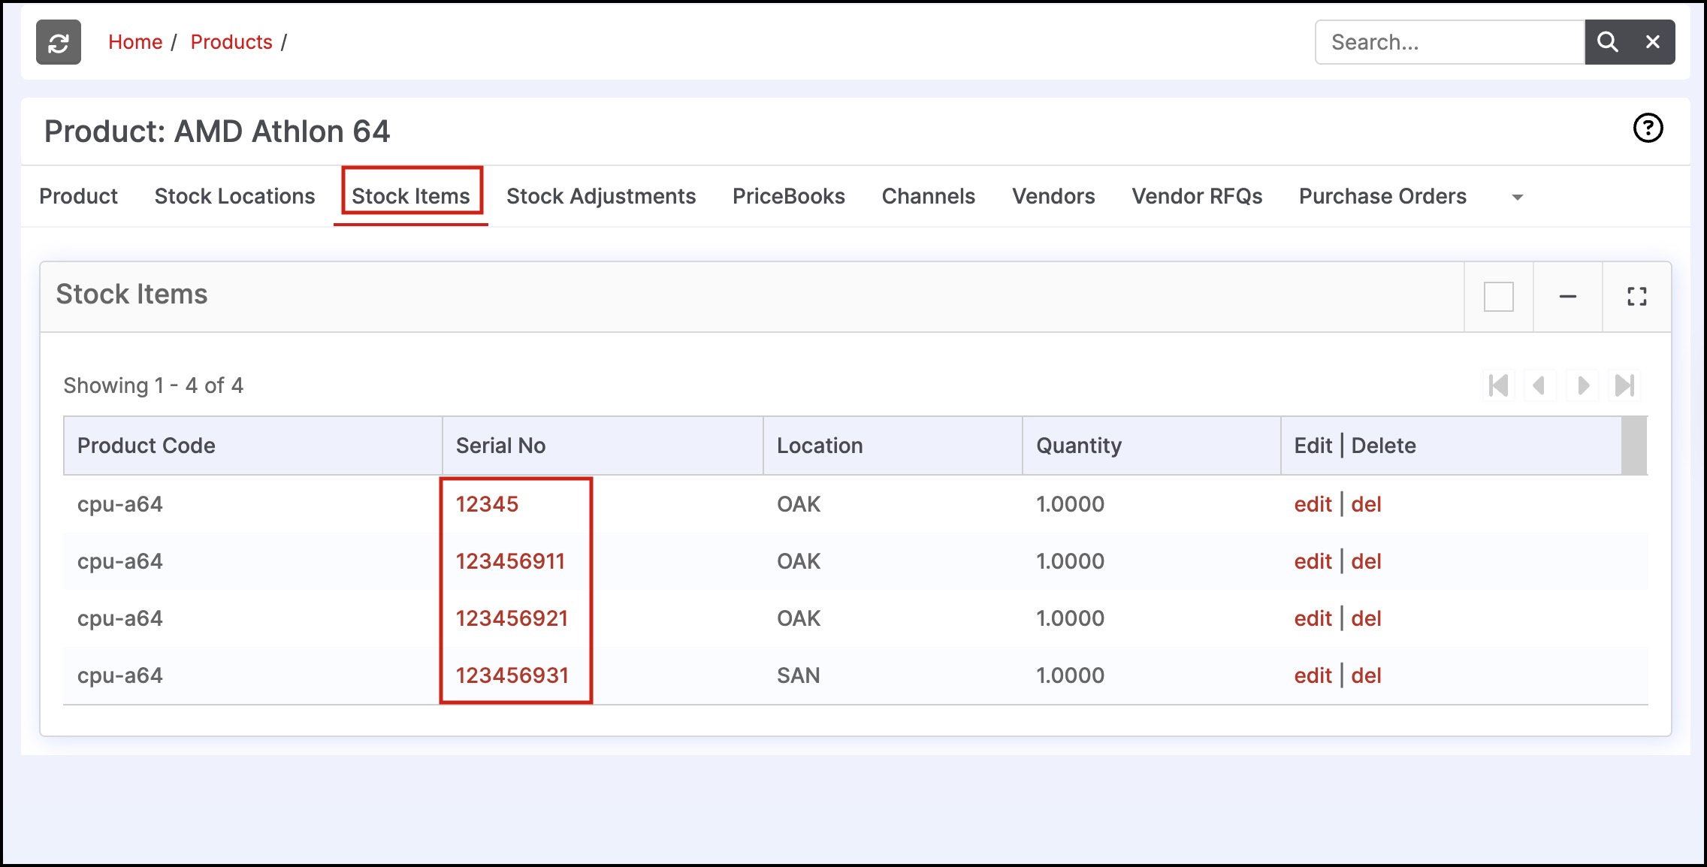The image size is (1707, 867).
Task: Go to last page of results
Action: point(1624,385)
